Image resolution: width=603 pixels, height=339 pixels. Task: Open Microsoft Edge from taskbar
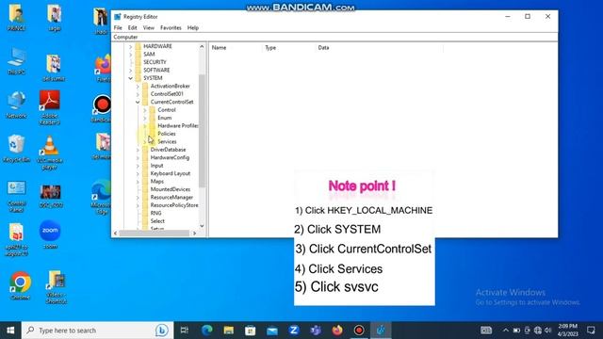click(x=207, y=331)
